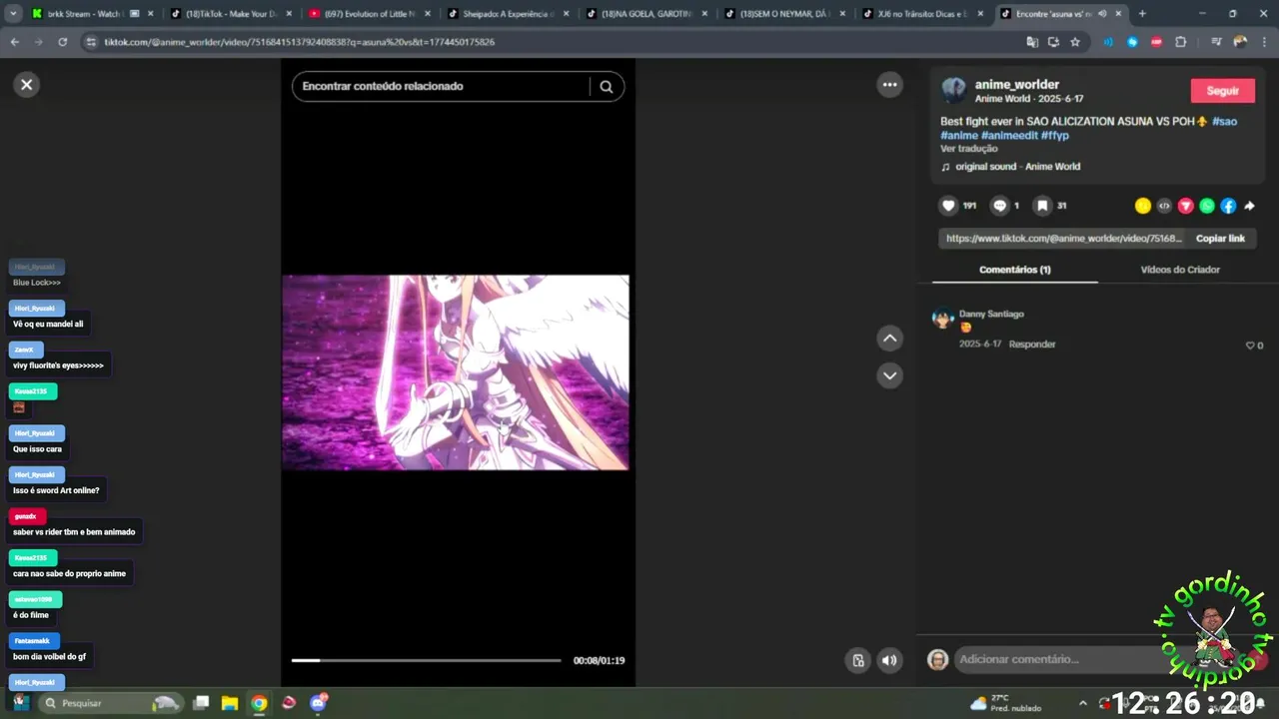Go to next video with down arrow
1279x719 pixels.
tap(889, 375)
